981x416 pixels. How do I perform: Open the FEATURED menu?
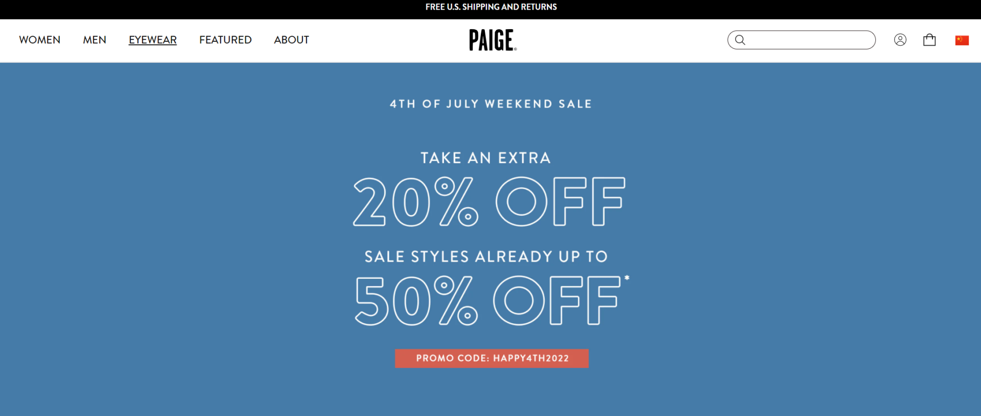[225, 40]
